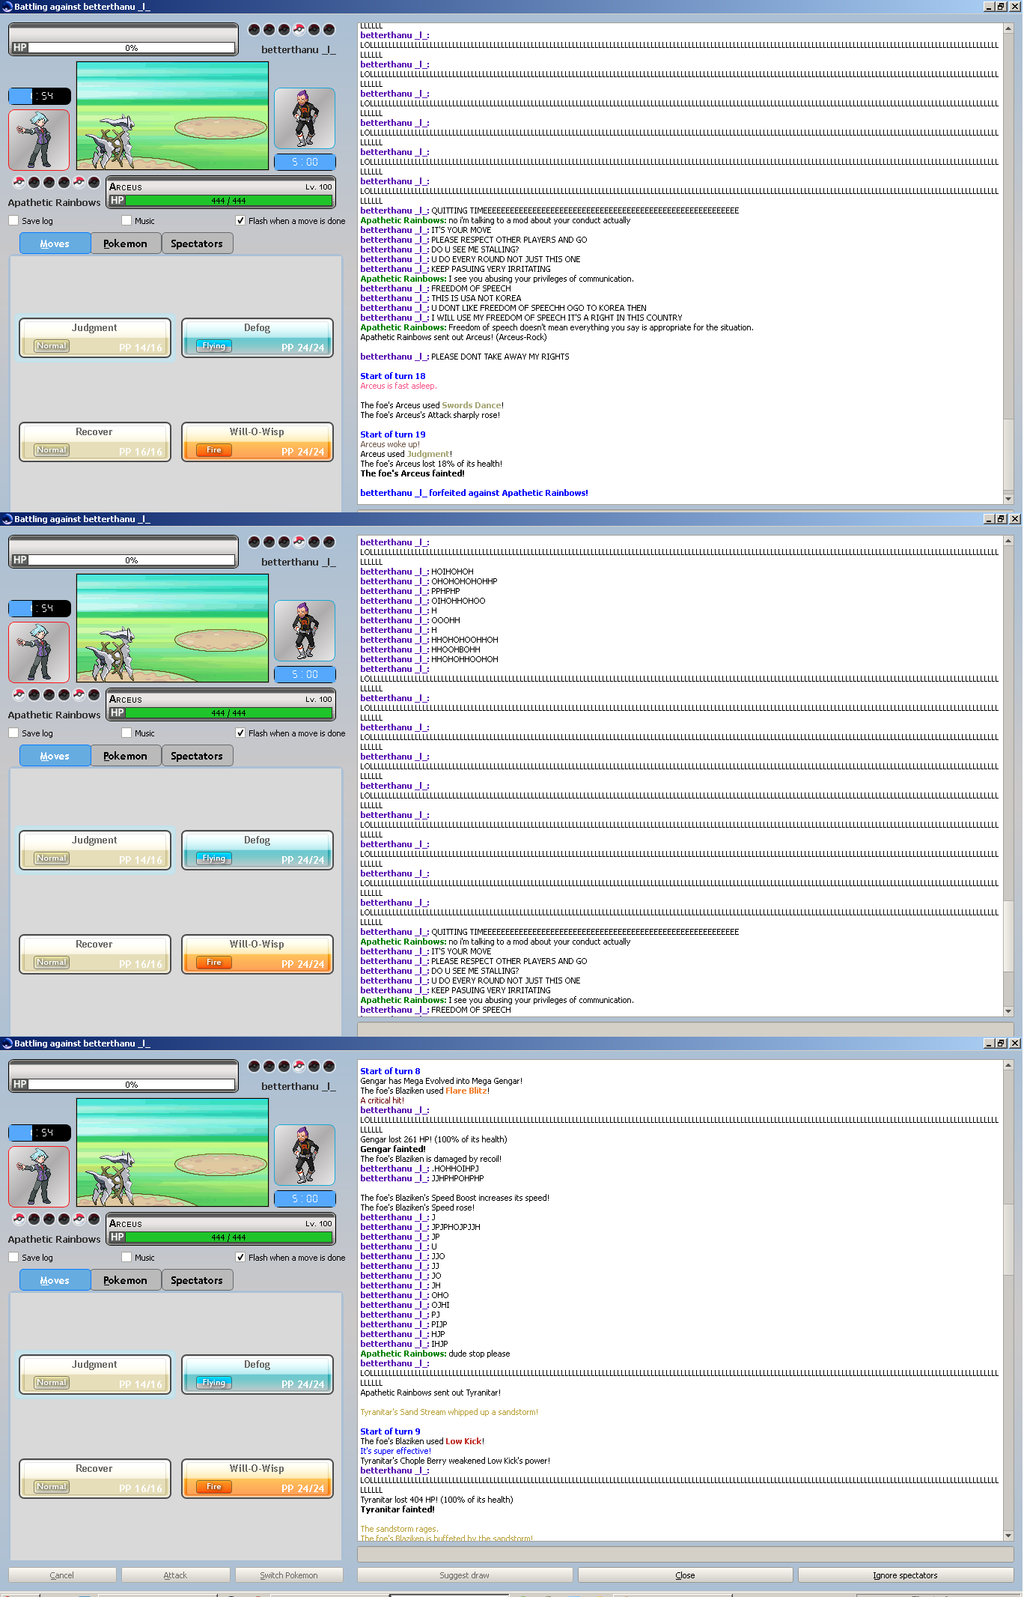
Task: Click your first team pokeball in top window
Action: 19,182
